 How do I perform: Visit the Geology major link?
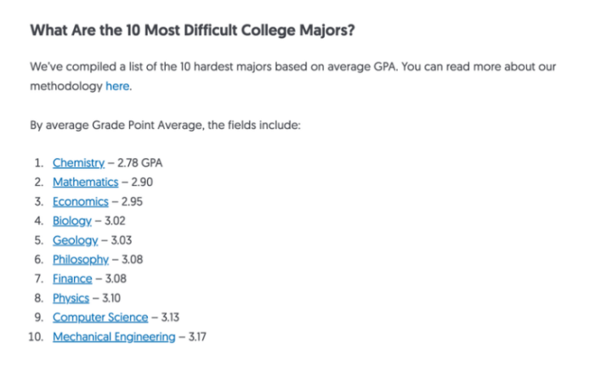[75, 240]
